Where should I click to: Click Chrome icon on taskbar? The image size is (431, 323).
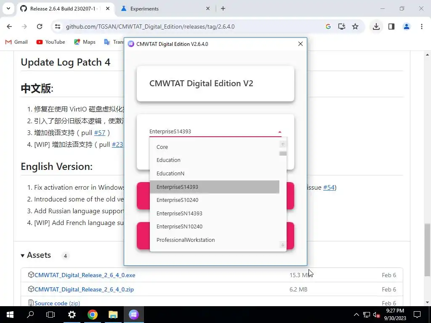click(93, 315)
